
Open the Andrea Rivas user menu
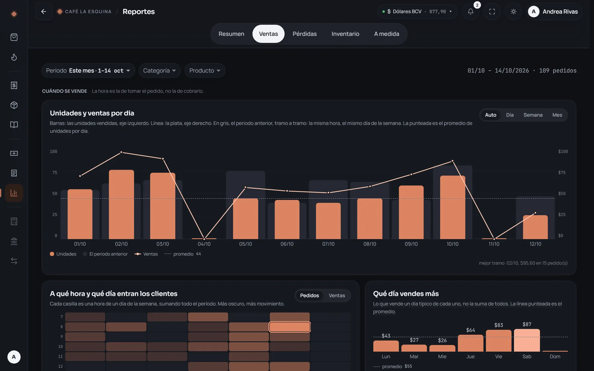[x=554, y=12]
